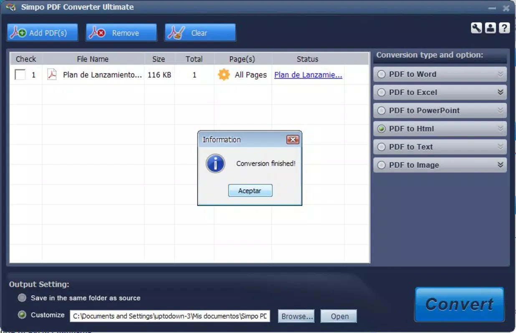The height and width of the screenshot is (333, 516).
Task: Select the PDF to Word radio button
Action: [x=381, y=75]
